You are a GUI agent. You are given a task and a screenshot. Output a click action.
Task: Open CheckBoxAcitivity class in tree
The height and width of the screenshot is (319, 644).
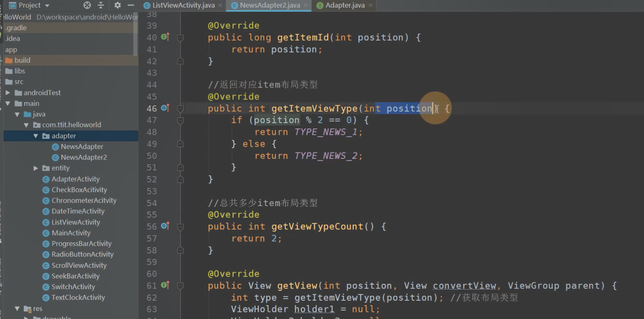[79, 190]
